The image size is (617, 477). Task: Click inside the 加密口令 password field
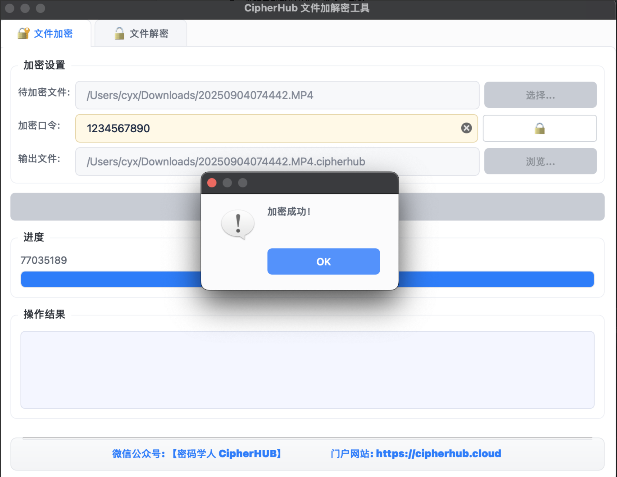pyautogui.click(x=267, y=128)
